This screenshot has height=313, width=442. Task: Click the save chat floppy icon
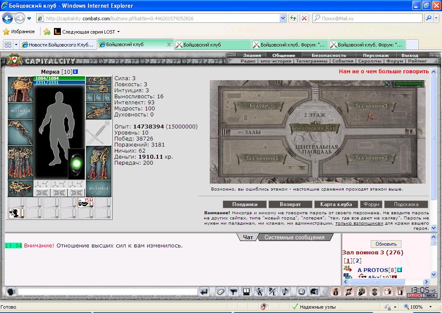(x=246, y=292)
